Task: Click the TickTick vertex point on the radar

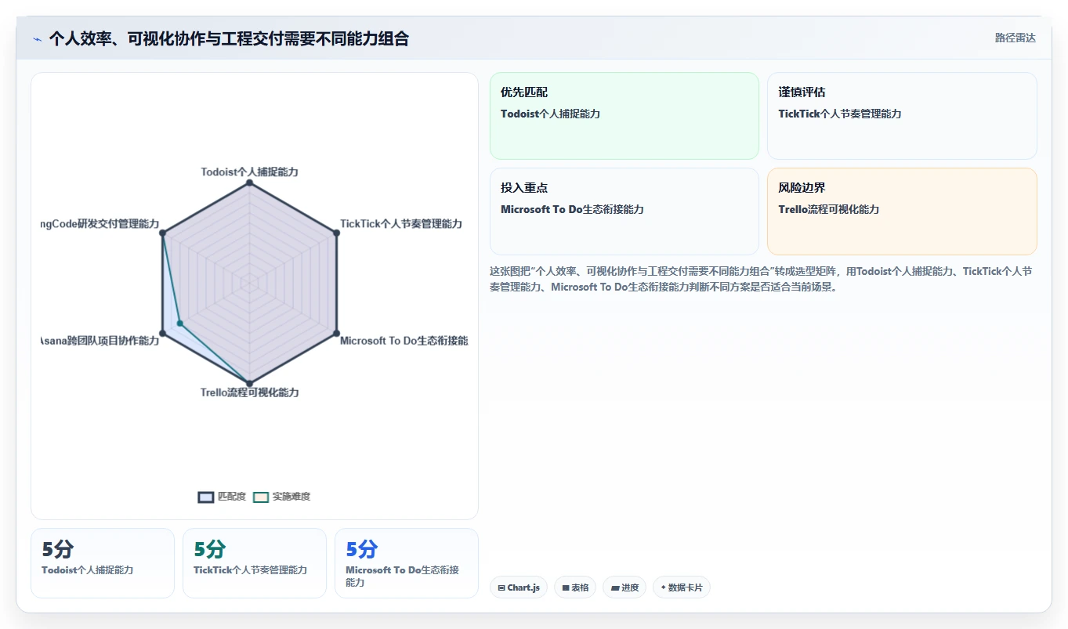Action: coord(336,233)
